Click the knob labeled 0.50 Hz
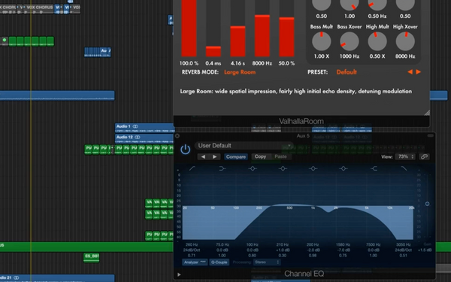The height and width of the screenshot is (282, 451). 377,4
